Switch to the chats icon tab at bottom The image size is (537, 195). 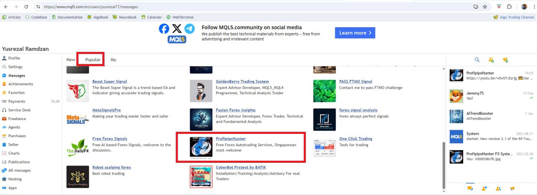click(x=470, y=188)
